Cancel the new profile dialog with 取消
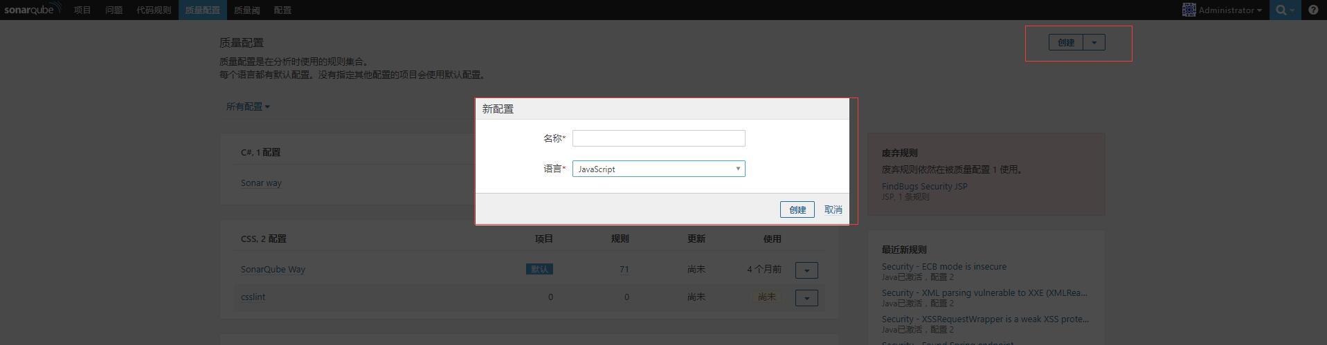 pos(833,209)
